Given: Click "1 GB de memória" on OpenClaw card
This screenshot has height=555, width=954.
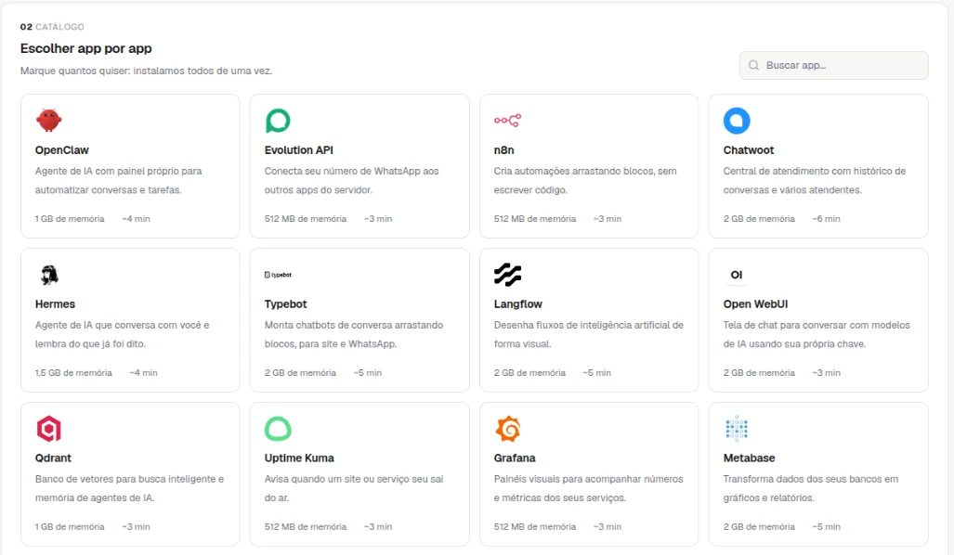Looking at the screenshot, I should pyautogui.click(x=70, y=219).
